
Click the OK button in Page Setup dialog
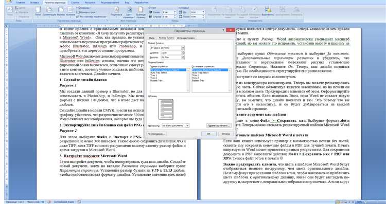[209, 134]
